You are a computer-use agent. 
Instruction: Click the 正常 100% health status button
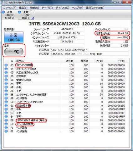pyautogui.click(x=14, y=37)
